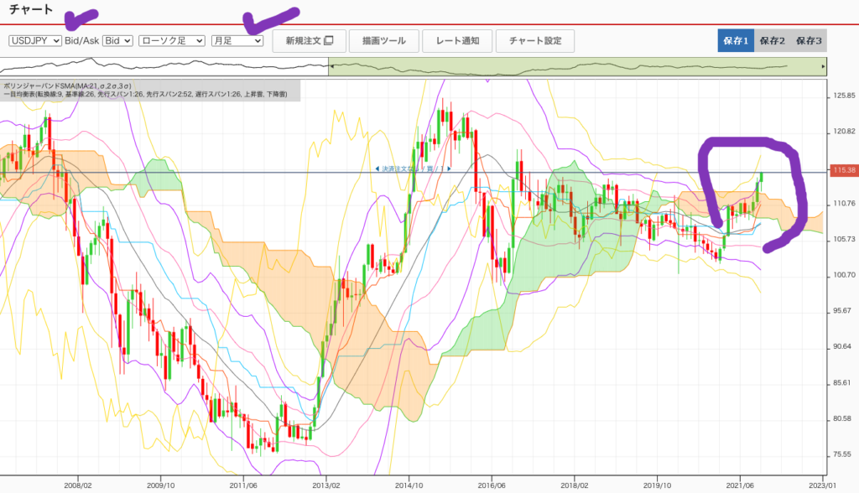The height and width of the screenshot is (493, 859).
Task: Click the 決済注文なし / 買 / 1 order label
Action: [x=413, y=169]
